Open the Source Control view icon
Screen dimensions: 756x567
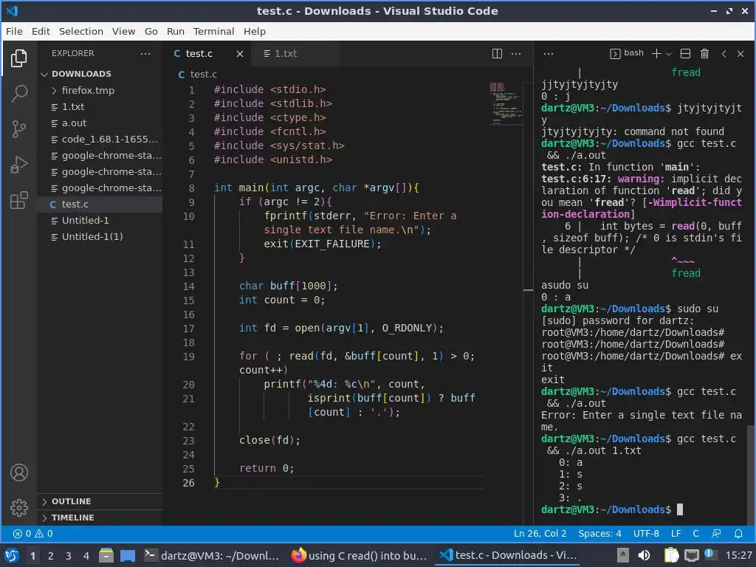tap(18, 129)
